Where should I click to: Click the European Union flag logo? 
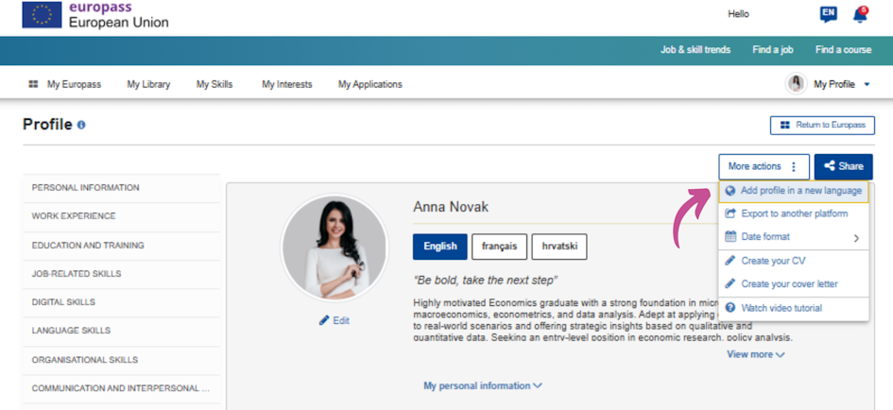(x=42, y=15)
